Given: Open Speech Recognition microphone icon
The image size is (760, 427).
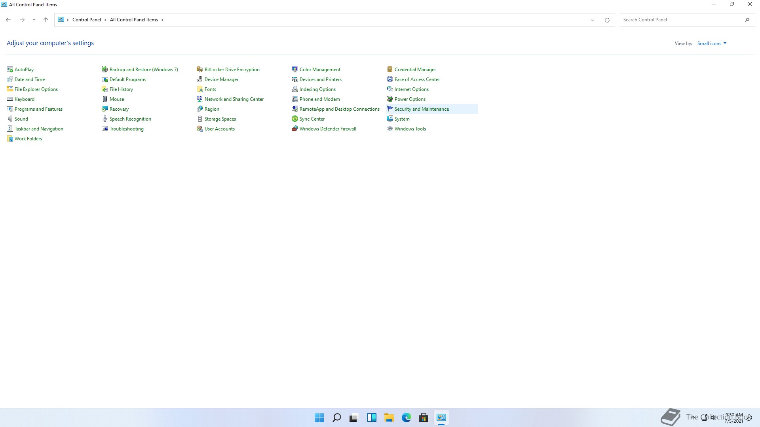Looking at the screenshot, I should pos(105,119).
